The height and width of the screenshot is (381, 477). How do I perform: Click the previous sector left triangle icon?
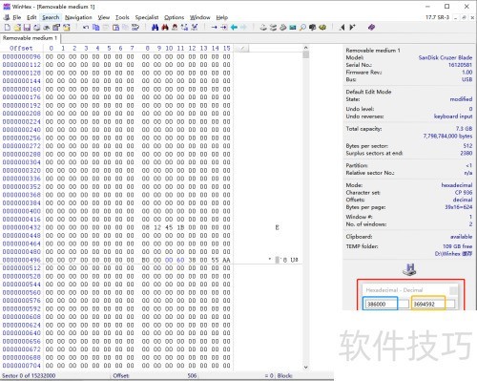tap(342, 28)
